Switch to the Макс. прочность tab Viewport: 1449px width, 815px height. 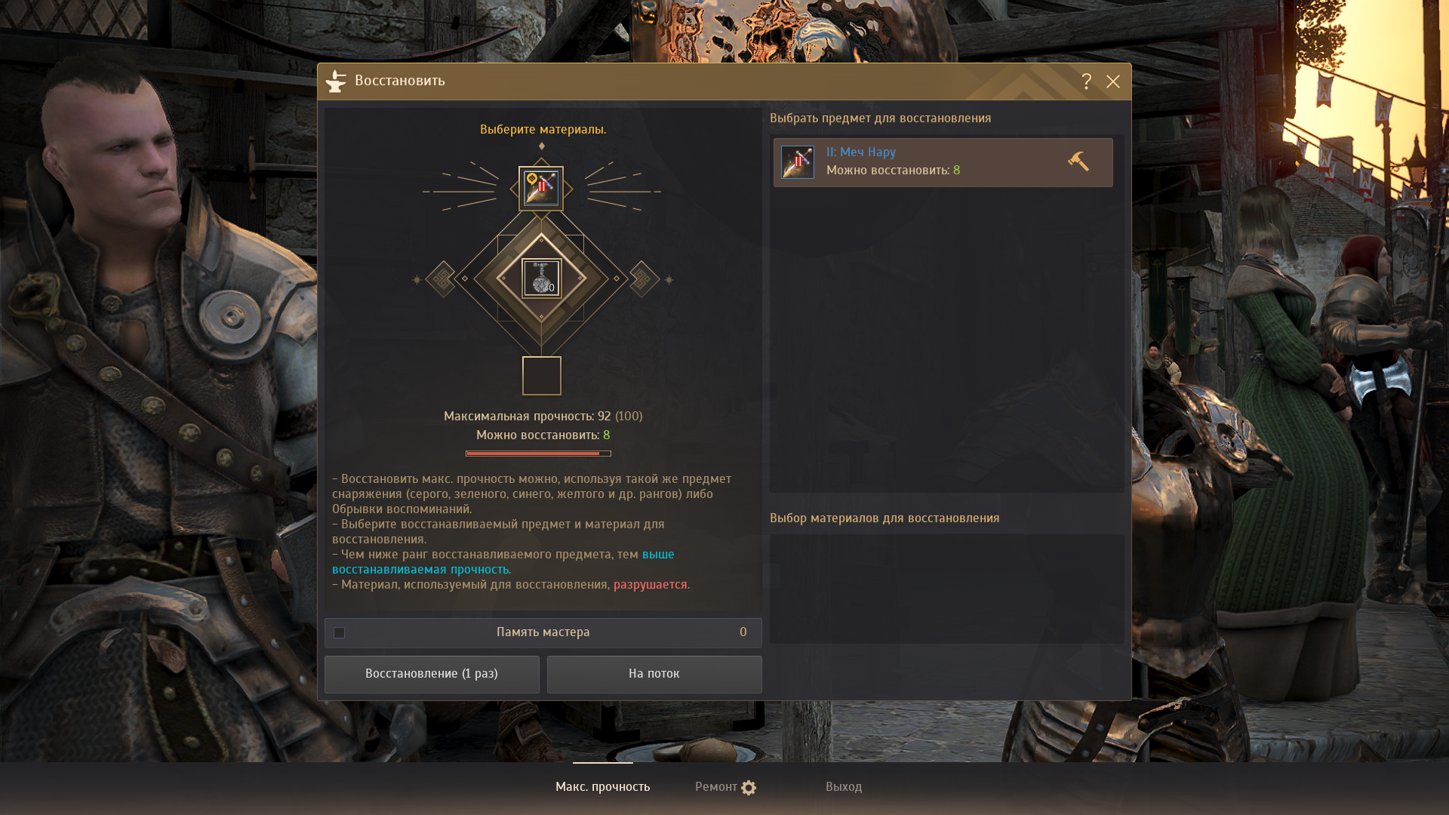coord(602,786)
